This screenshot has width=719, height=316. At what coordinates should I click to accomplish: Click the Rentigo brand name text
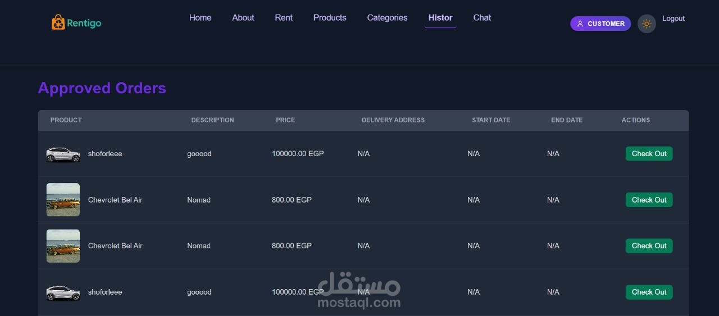[84, 24]
